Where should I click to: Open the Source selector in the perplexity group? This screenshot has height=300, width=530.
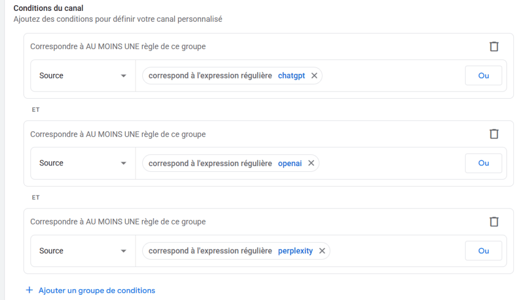83,251
